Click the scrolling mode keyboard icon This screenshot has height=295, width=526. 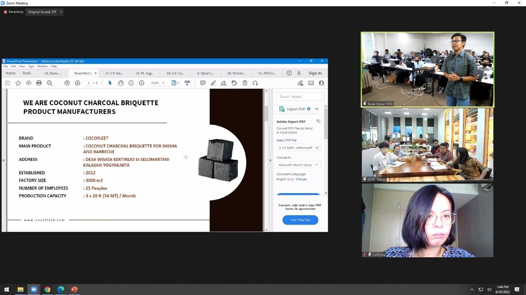(187, 83)
